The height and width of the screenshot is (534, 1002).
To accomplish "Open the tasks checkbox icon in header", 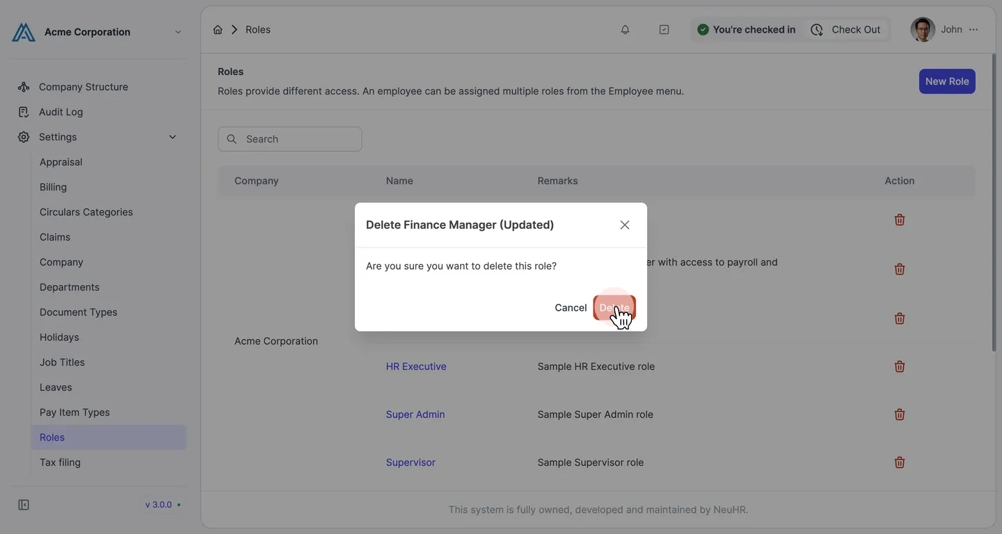I will [664, 29].
